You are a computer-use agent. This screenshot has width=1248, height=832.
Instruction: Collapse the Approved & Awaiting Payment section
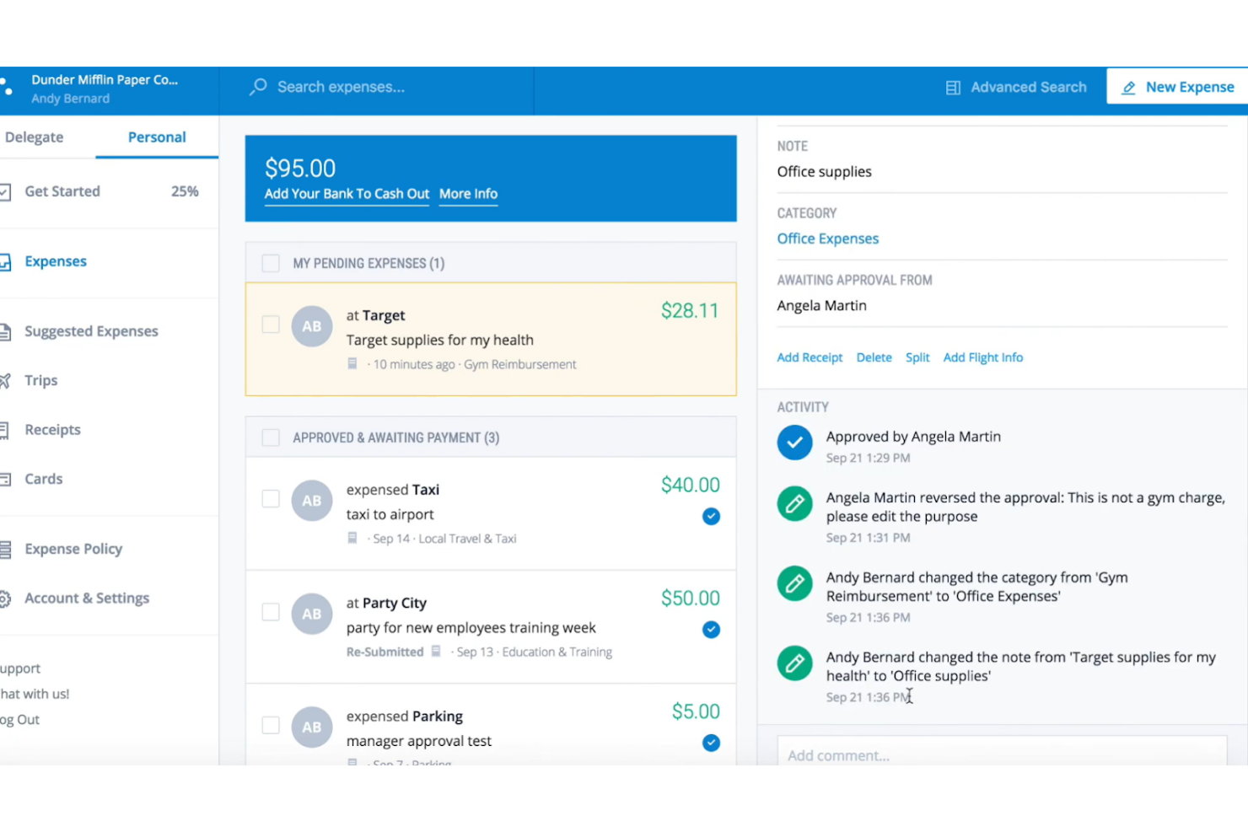[395, 437]
